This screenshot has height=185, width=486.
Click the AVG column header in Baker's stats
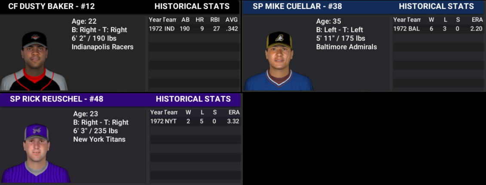(232, 20)
